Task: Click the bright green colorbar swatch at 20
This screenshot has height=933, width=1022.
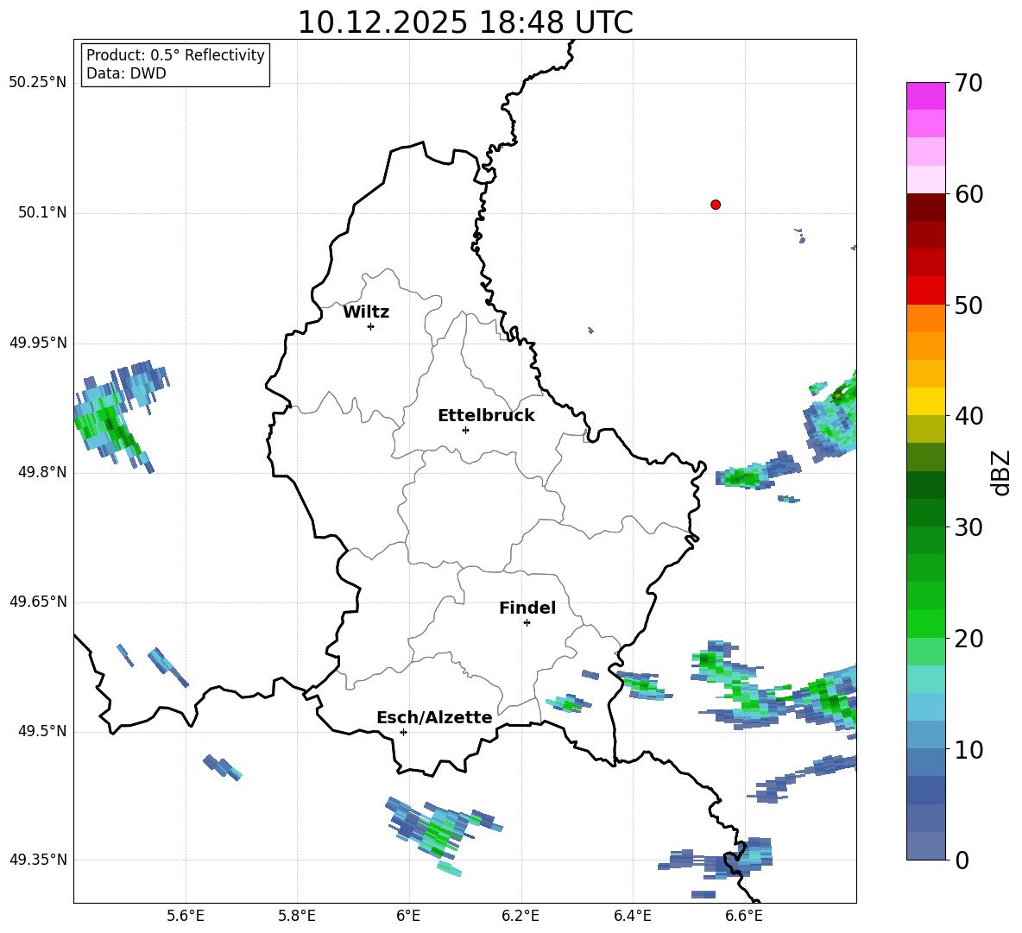Action: (x=925, y=624)
